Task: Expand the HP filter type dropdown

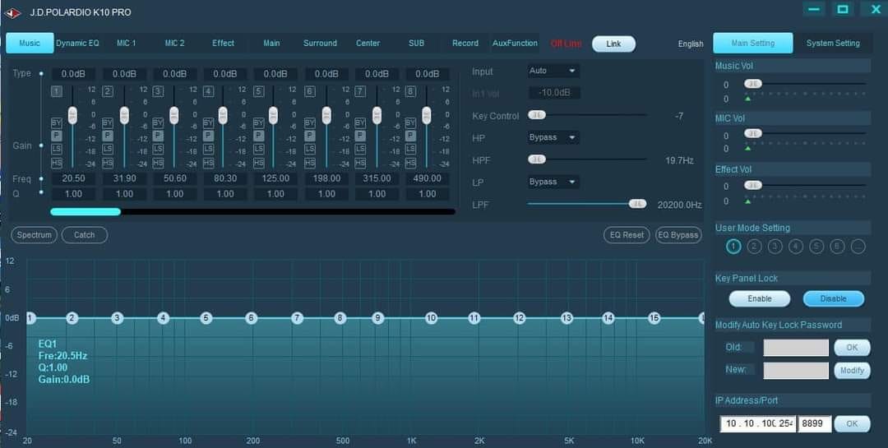Action: (553, 137)
